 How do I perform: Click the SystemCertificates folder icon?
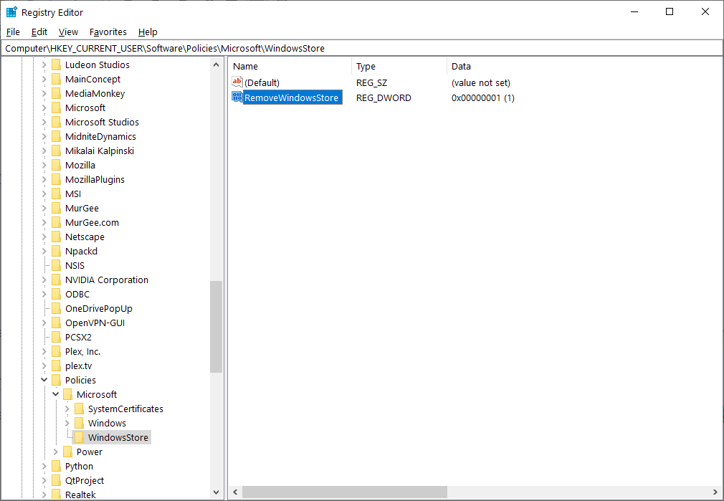tap(79, 409)
